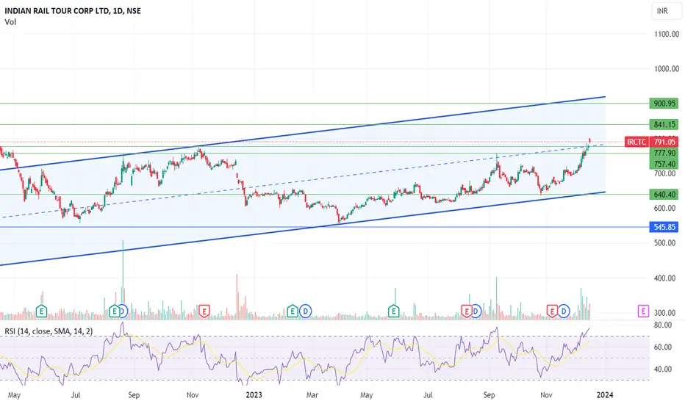Click the 900.95 green price label
The height and width of the screenshot is (404, 685).
click(664, 104)
